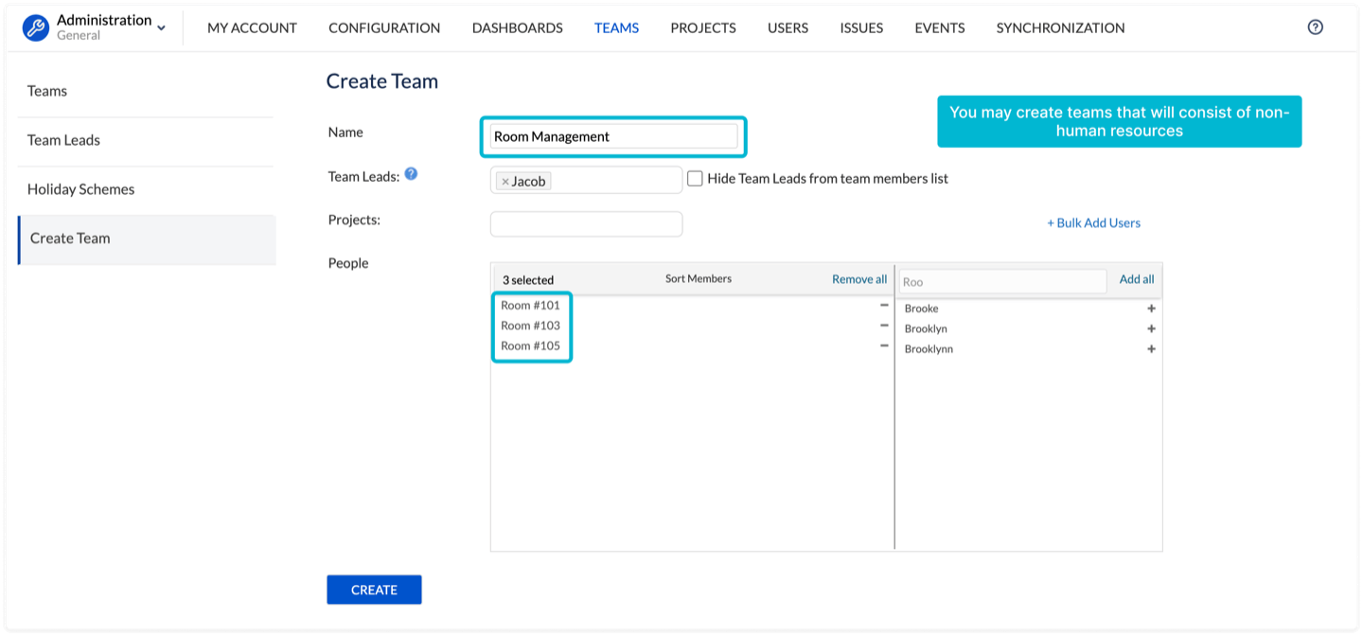Viewport: 1363px width, 636px height.
Task: Click the Bulk Add Users link
Action: tap(1093, 223)
